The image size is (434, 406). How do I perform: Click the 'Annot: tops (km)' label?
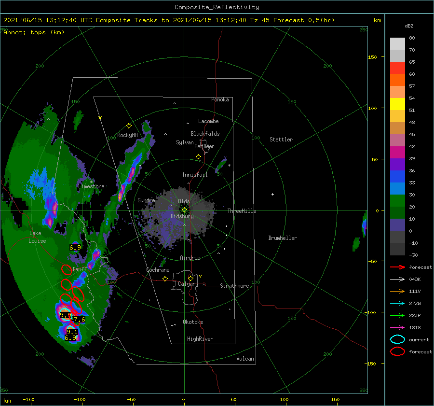coord(34,32)
